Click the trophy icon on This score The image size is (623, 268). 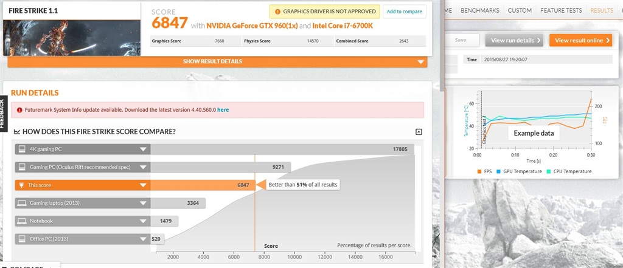(22, 185)
